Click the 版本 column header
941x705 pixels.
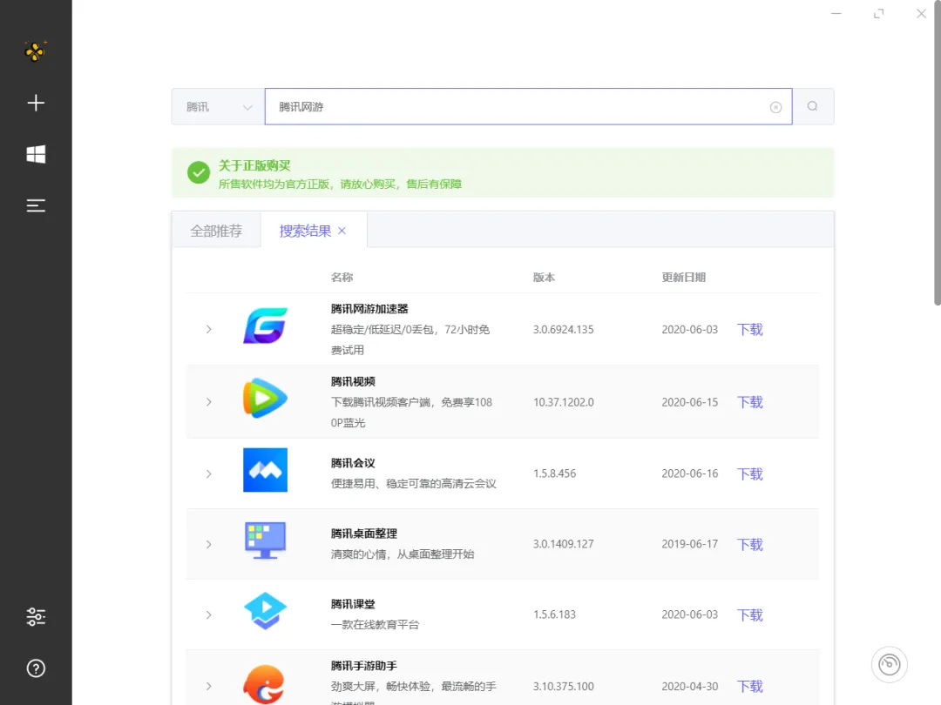tap(545, 277)
